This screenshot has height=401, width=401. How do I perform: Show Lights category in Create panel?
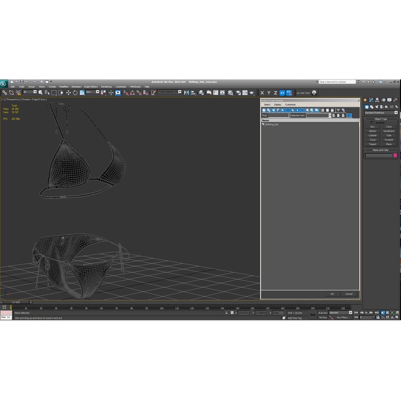376,107
